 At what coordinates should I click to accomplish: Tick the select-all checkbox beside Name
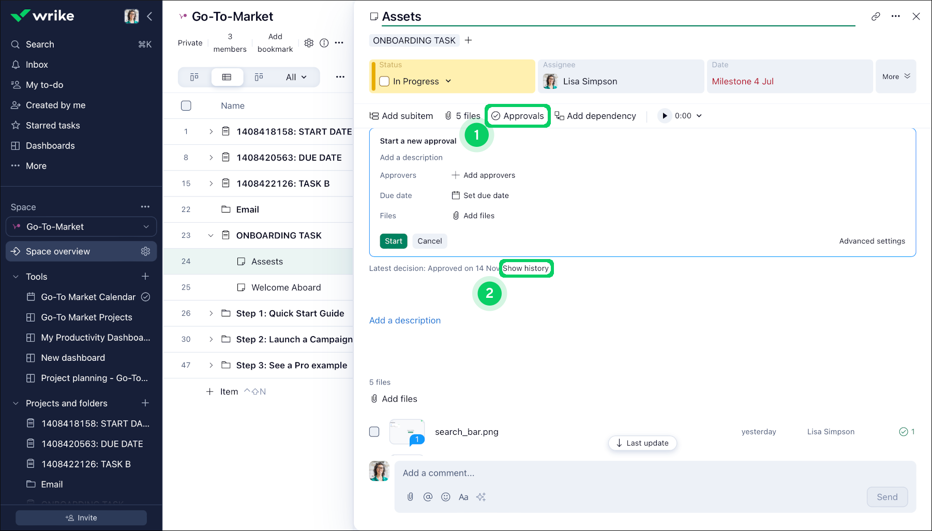coord(186,105)
